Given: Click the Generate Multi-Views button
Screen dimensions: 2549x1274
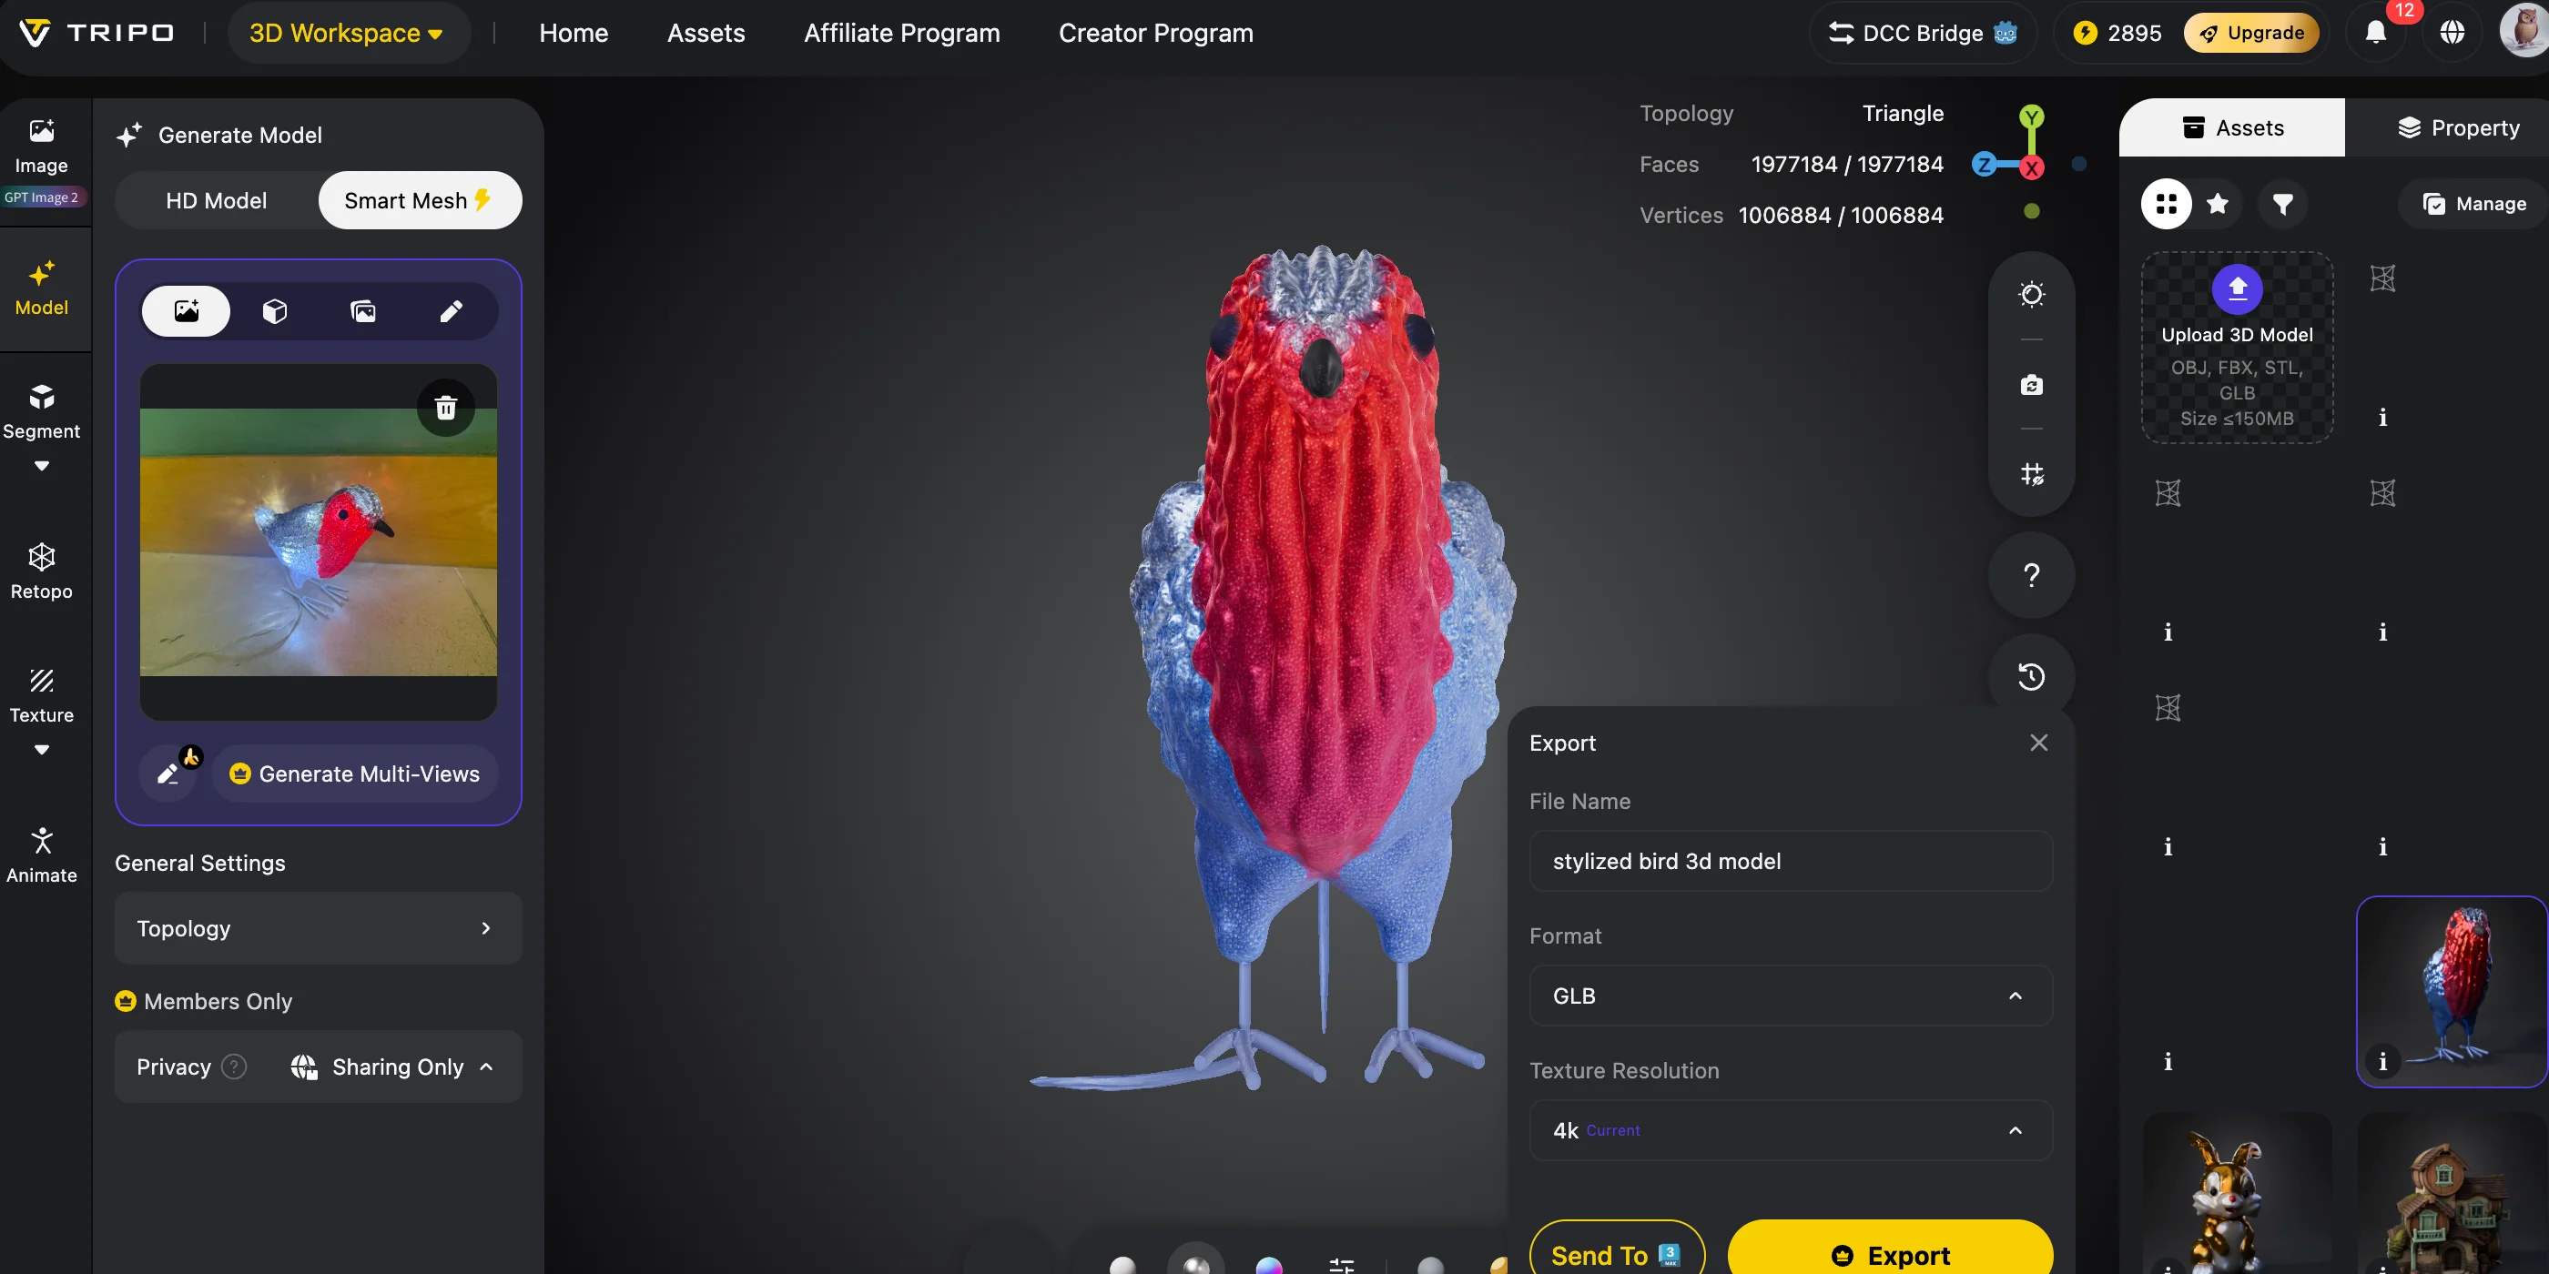Looking at the screenshot, I should (x=354, y=773).
